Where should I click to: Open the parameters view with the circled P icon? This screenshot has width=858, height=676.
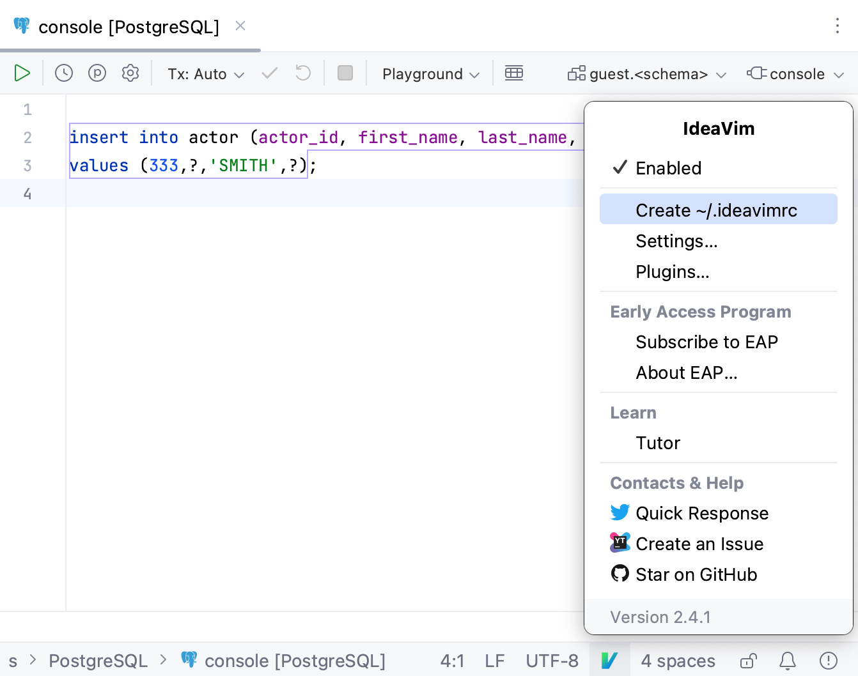(x=97, y=73)
